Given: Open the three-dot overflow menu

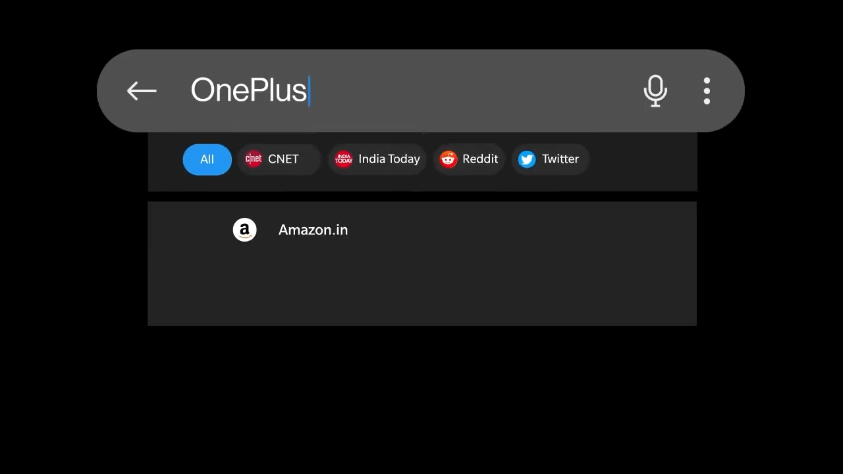Looking at the screenshot, I should pyautogui.click(x=707, y=91).
